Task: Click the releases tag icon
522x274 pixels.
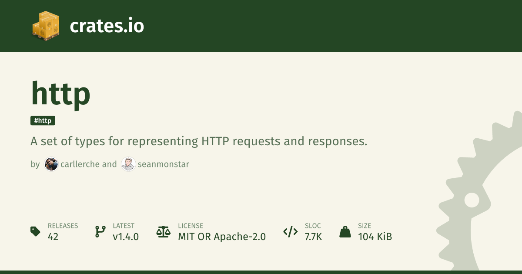Action: (x=35, y=231)
